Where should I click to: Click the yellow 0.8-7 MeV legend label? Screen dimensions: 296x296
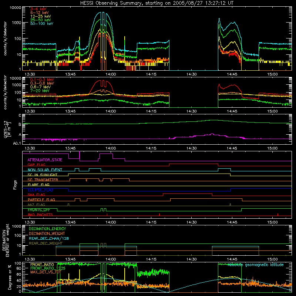click(x=40, y=87)
